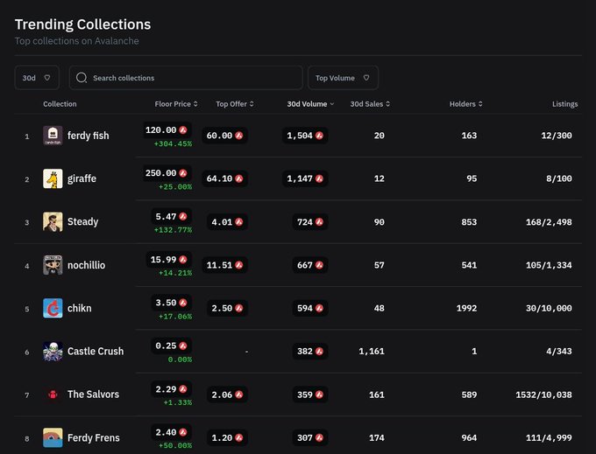Open the ferdy fish collection thumbnail
Image resolution: width=596 pixels, height=454 pixels.
[x=53, y=136]
